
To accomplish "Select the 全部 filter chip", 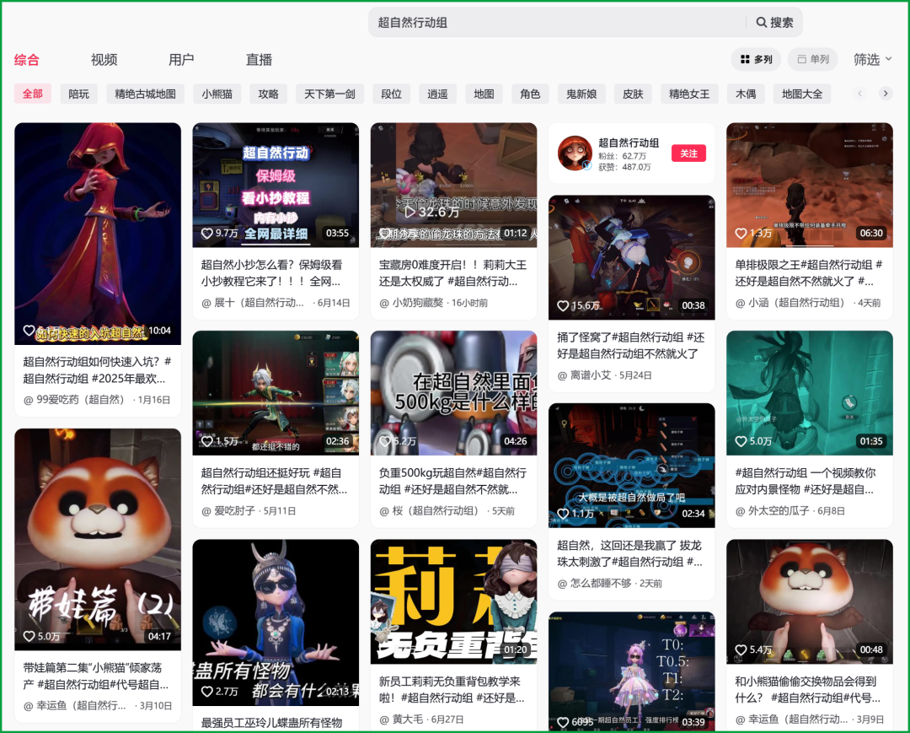I will (33, 94).
